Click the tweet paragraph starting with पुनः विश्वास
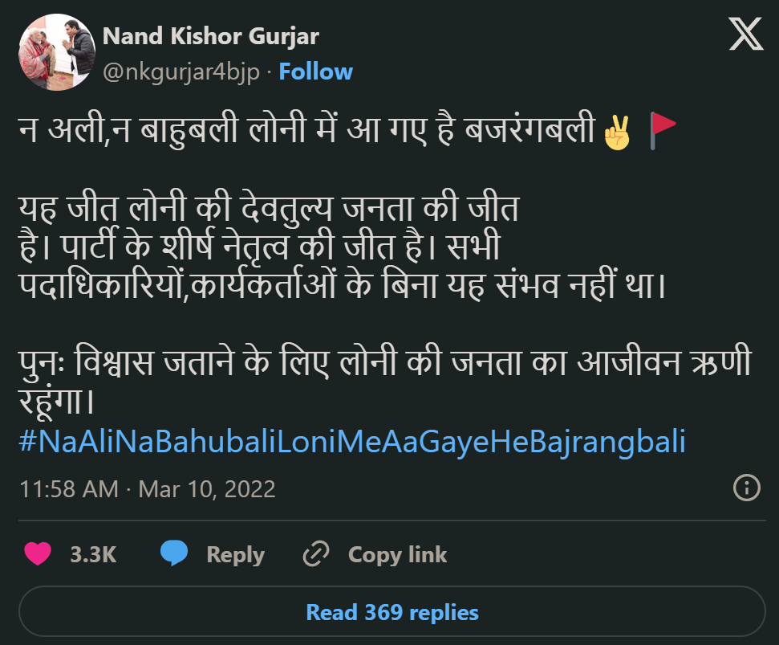Screen dimensions: 779x645 (385, 382)
